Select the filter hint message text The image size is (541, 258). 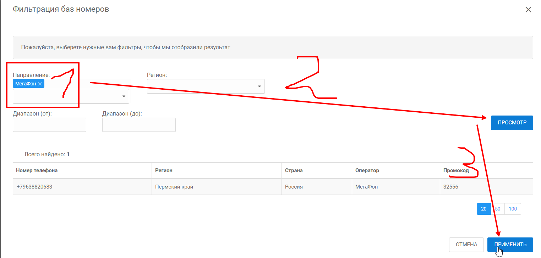coord(126,47)
